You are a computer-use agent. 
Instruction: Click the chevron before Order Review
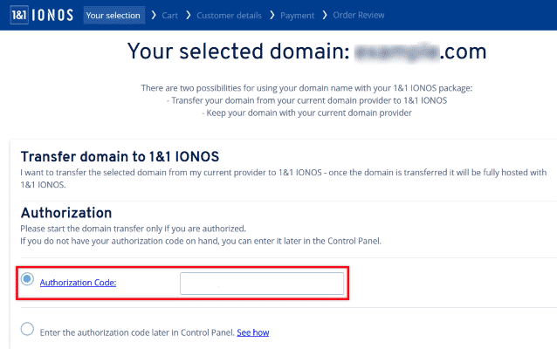(325, 15)
